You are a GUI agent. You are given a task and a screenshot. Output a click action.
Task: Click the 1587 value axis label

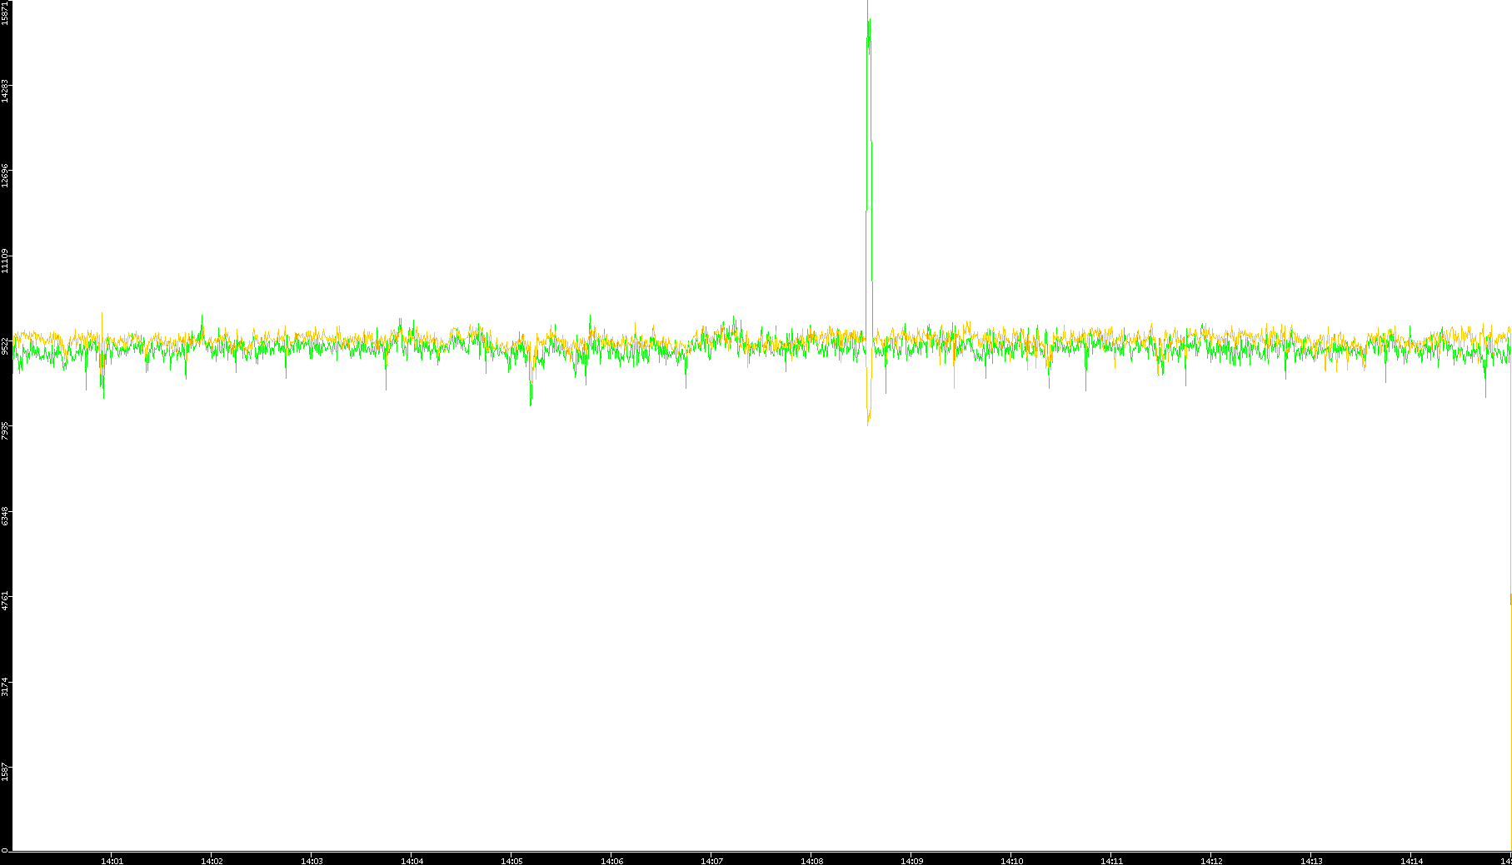(x=5, y=771)
